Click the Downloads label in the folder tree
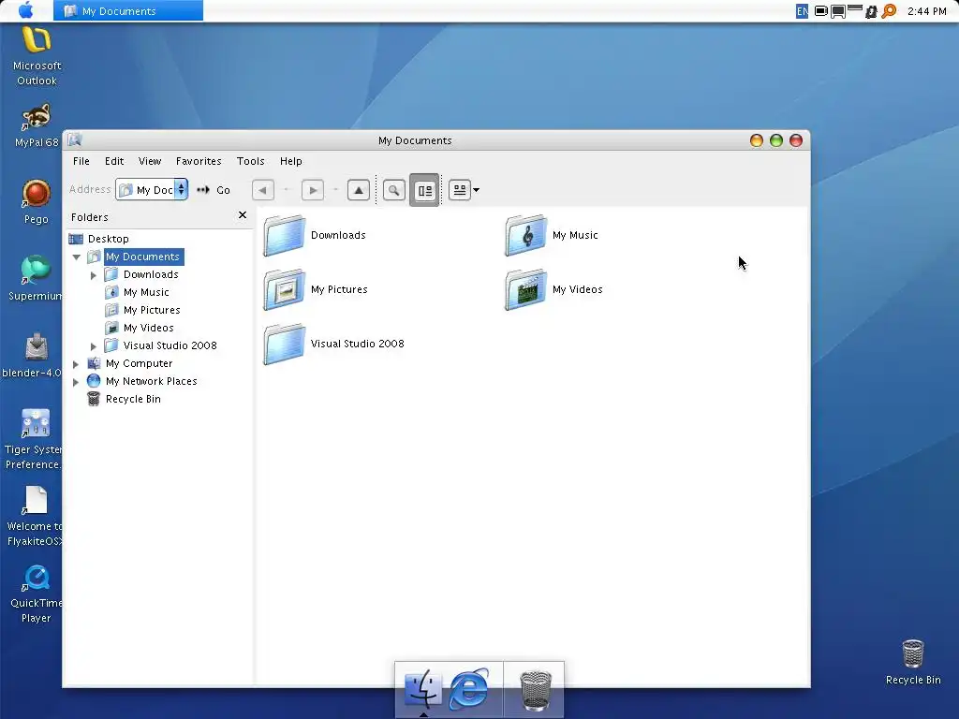This screenshot has width=959, height=719. 151,274
